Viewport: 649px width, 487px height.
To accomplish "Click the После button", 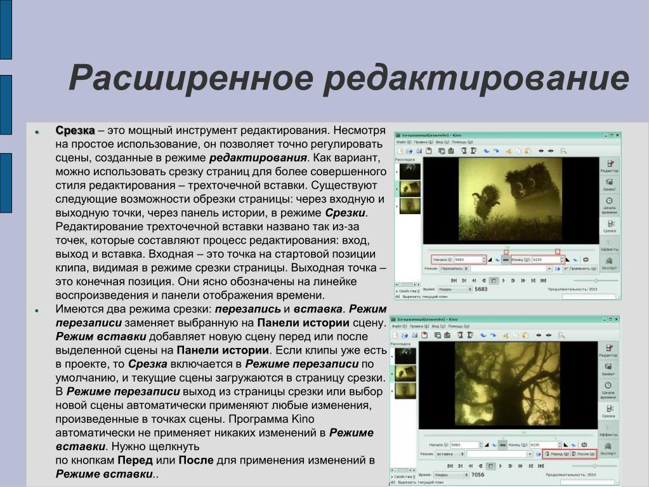I will pos(583,454).
